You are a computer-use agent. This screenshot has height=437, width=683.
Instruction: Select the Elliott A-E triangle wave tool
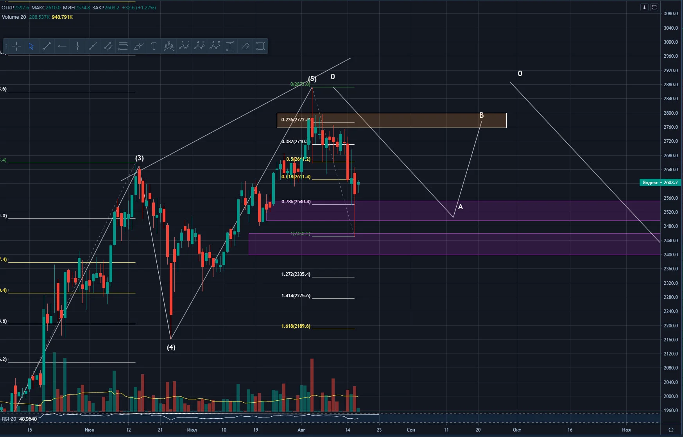[199, 46]
